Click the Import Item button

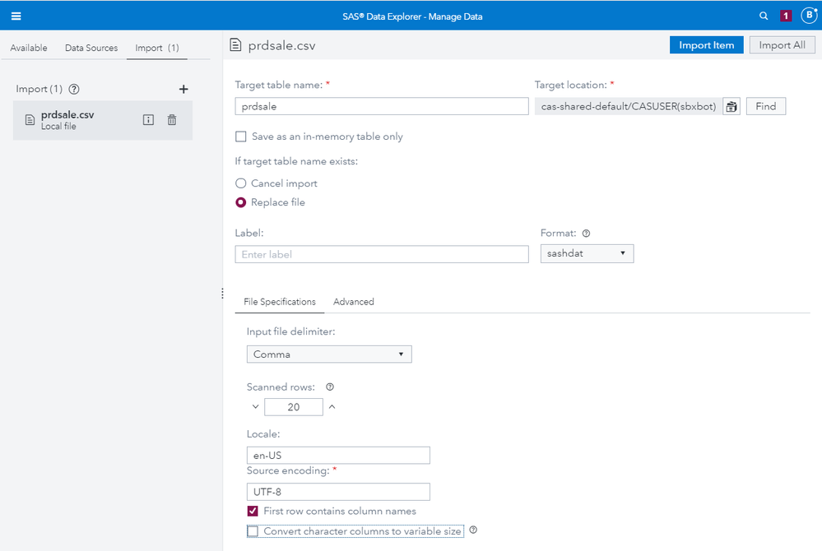click(x=706, y=45)
